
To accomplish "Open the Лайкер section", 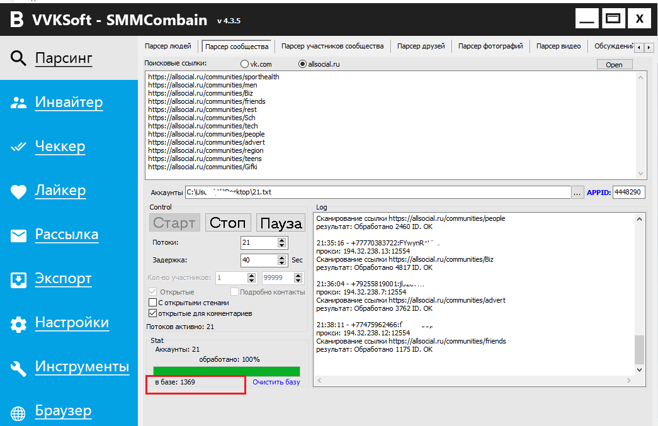I will pyautogui.click(x=60, y=190).
